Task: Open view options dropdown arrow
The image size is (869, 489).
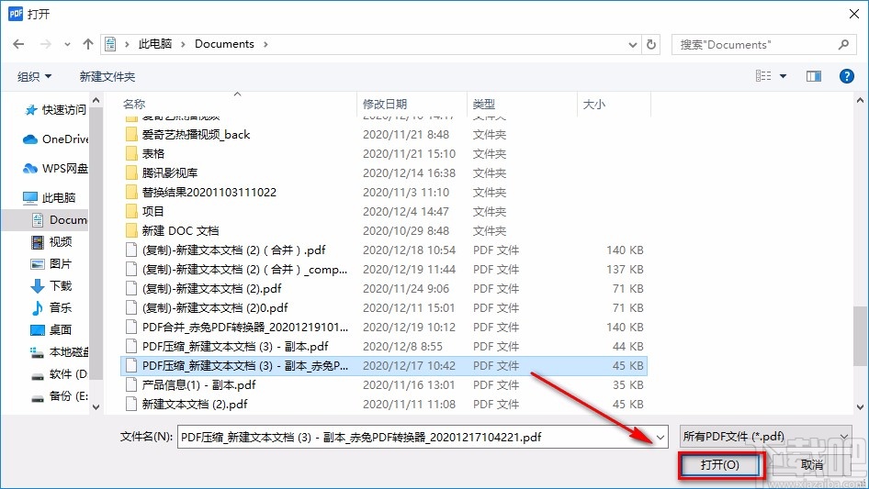Action: [x=783, y=76]
